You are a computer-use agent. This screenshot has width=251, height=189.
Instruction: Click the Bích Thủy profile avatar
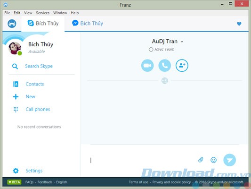pos(15,48)
